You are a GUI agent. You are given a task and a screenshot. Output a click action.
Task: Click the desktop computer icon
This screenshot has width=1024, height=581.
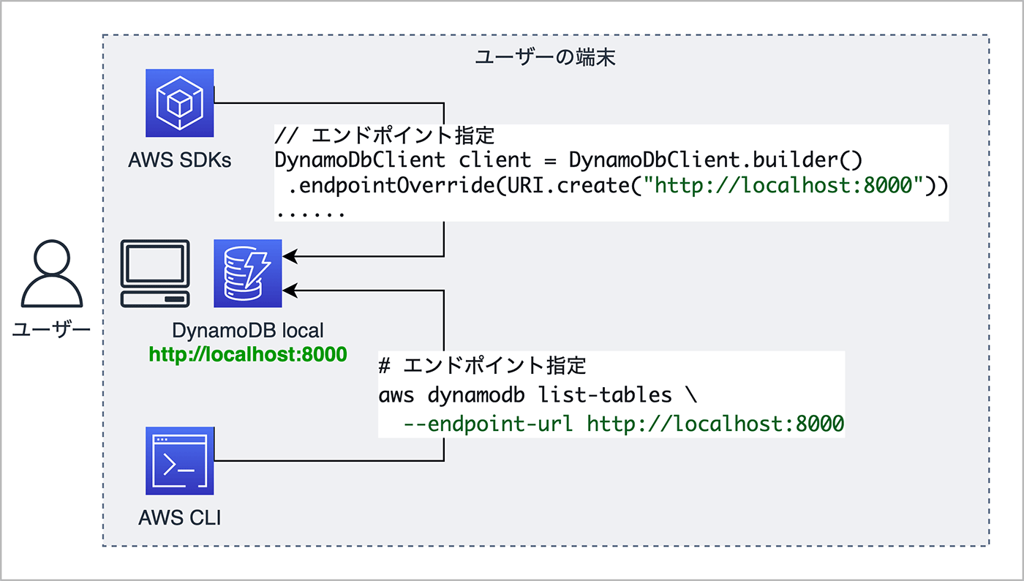[155, 274]
